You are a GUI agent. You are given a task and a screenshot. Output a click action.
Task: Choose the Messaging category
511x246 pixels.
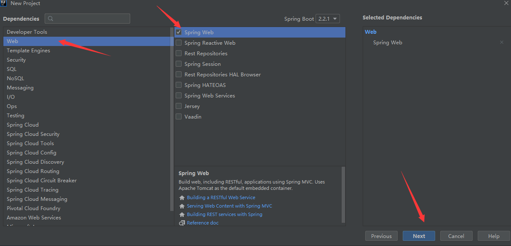(x=86, y=88)
